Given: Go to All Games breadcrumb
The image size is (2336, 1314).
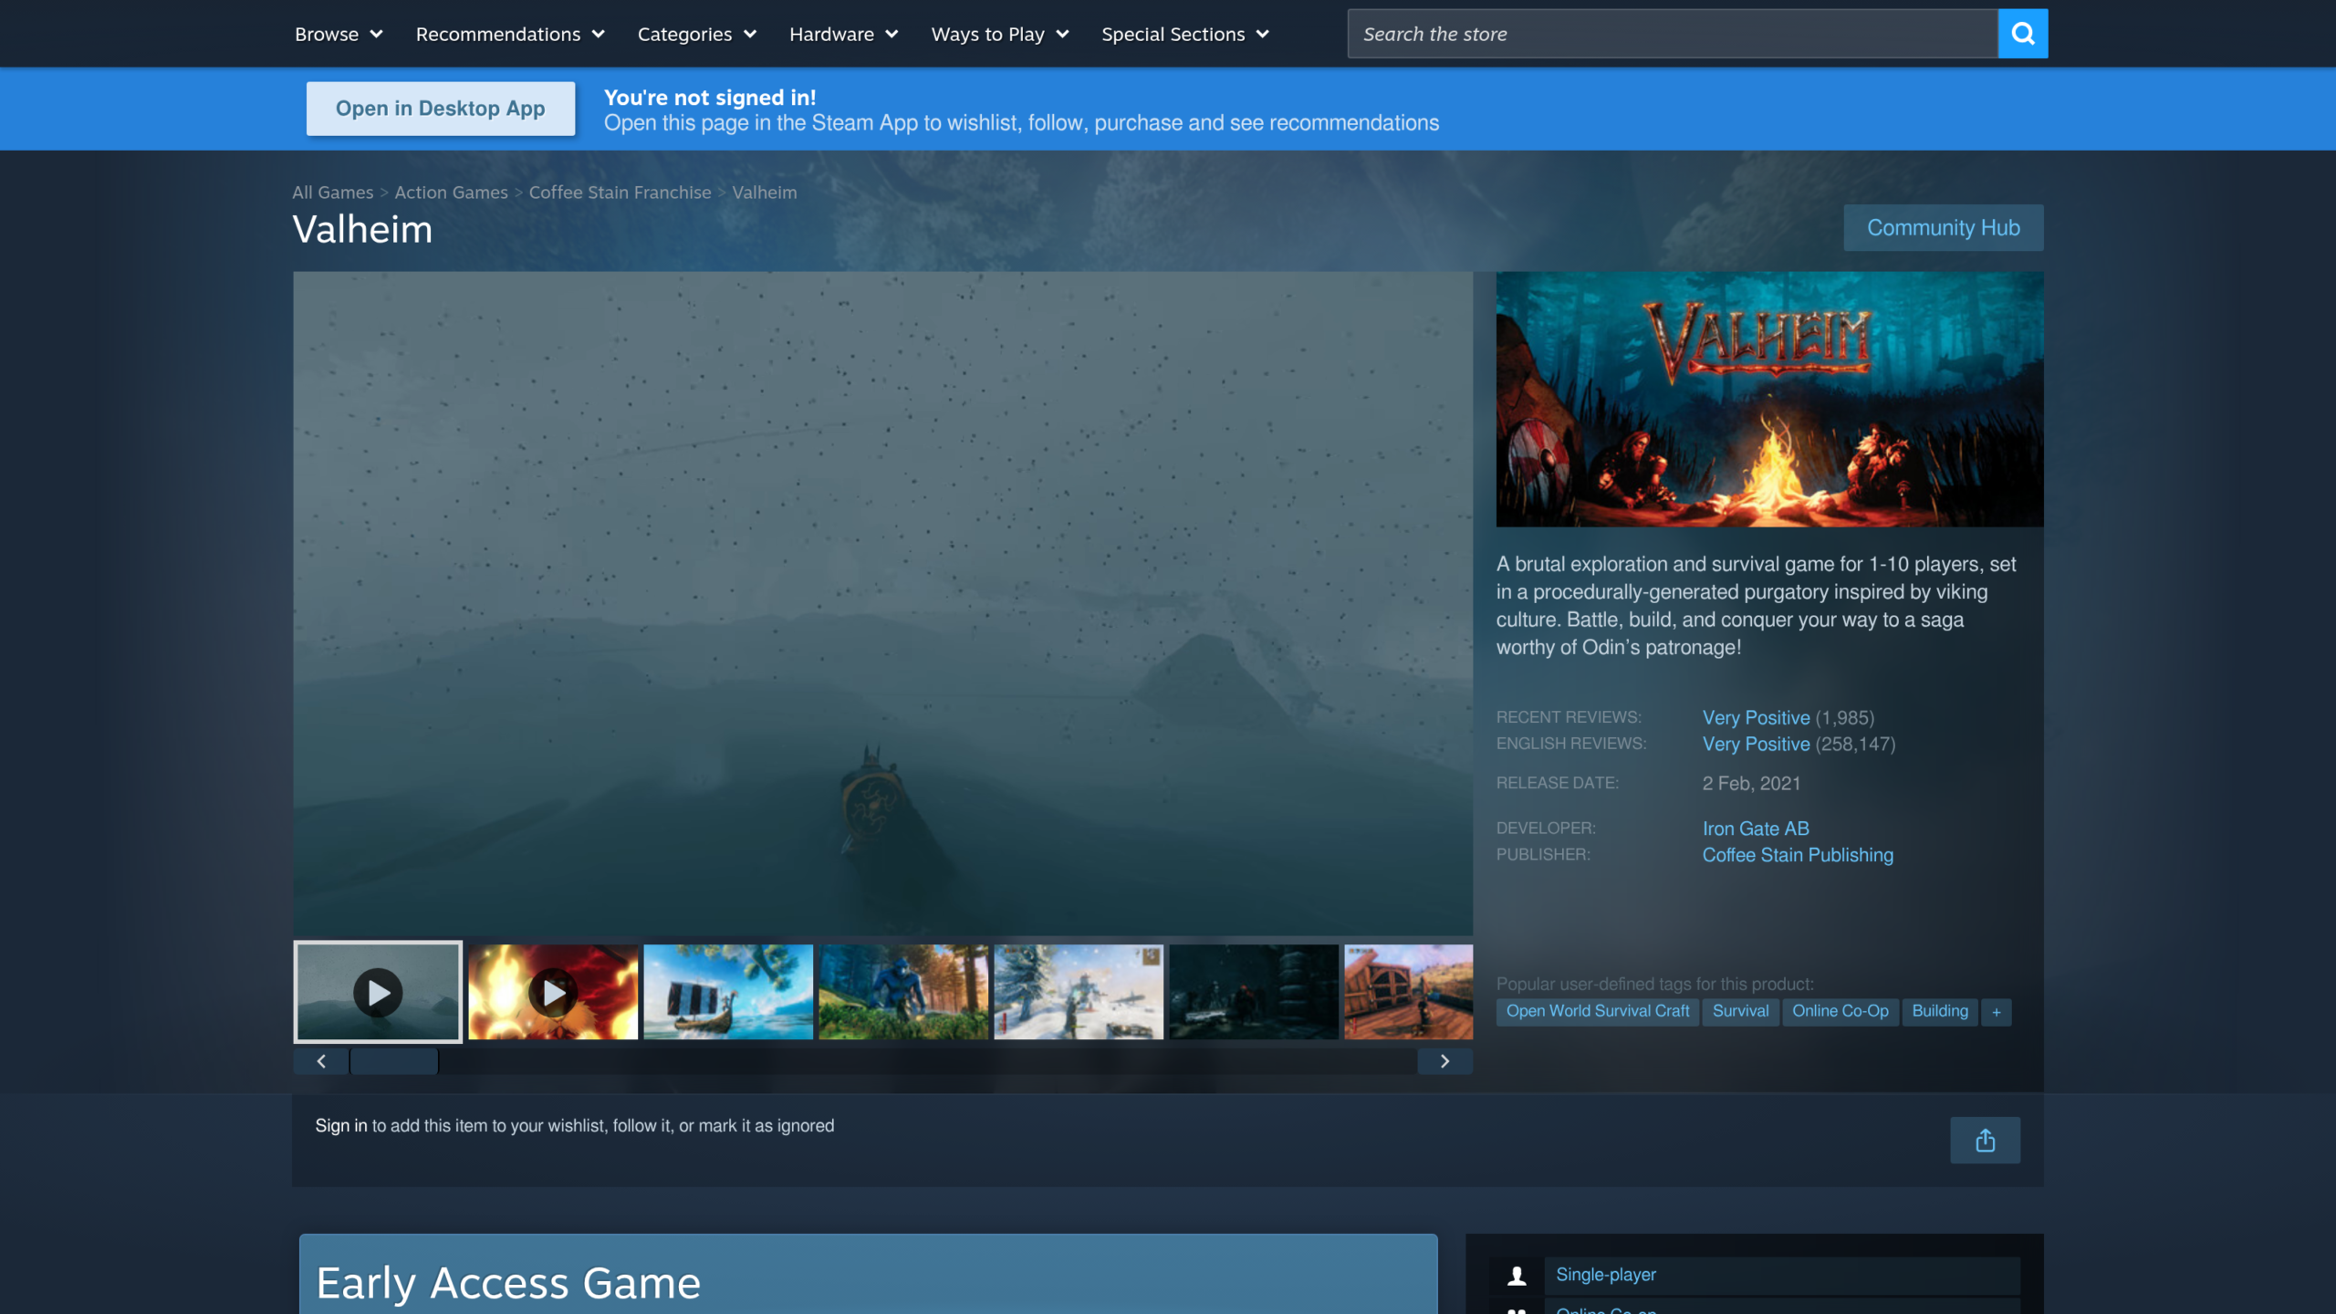Looking at the screenshot, I should click(333, 193).
